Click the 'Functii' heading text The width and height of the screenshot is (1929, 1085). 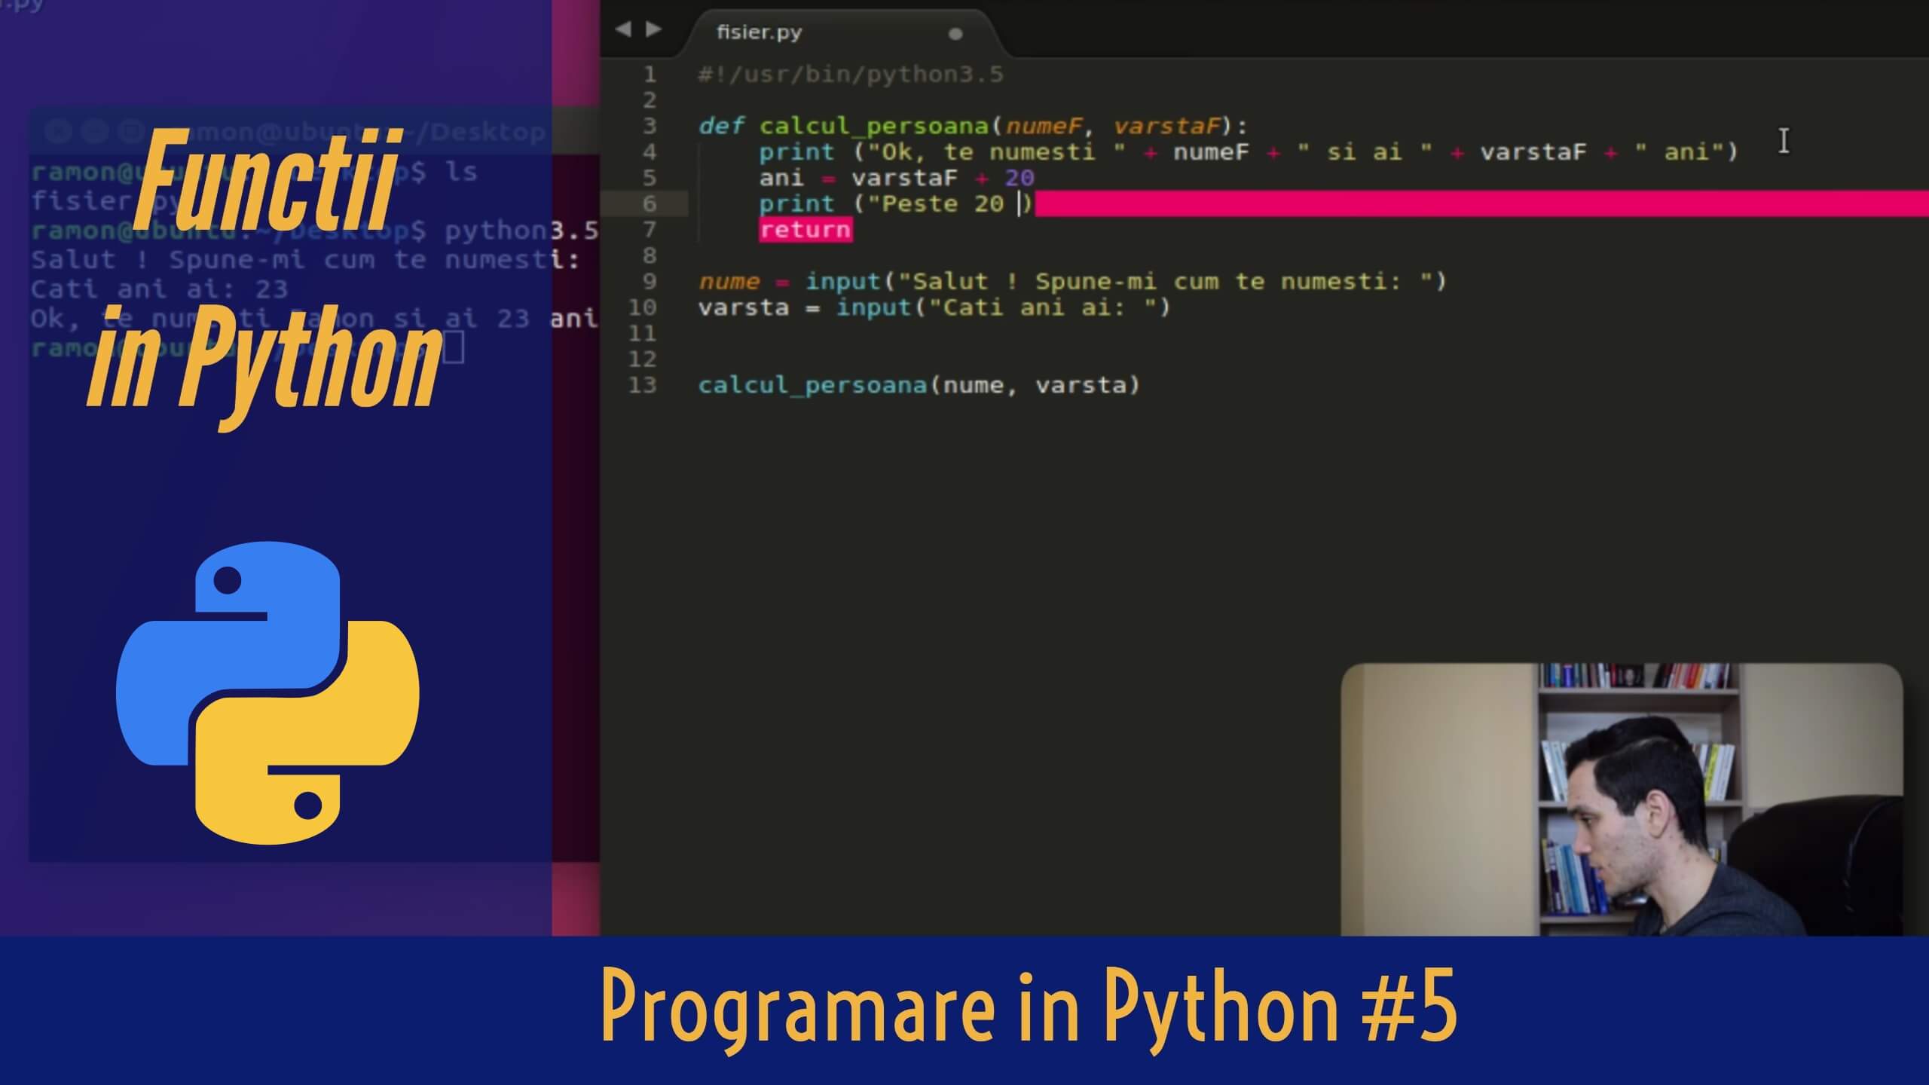click(x=269, y=179)
